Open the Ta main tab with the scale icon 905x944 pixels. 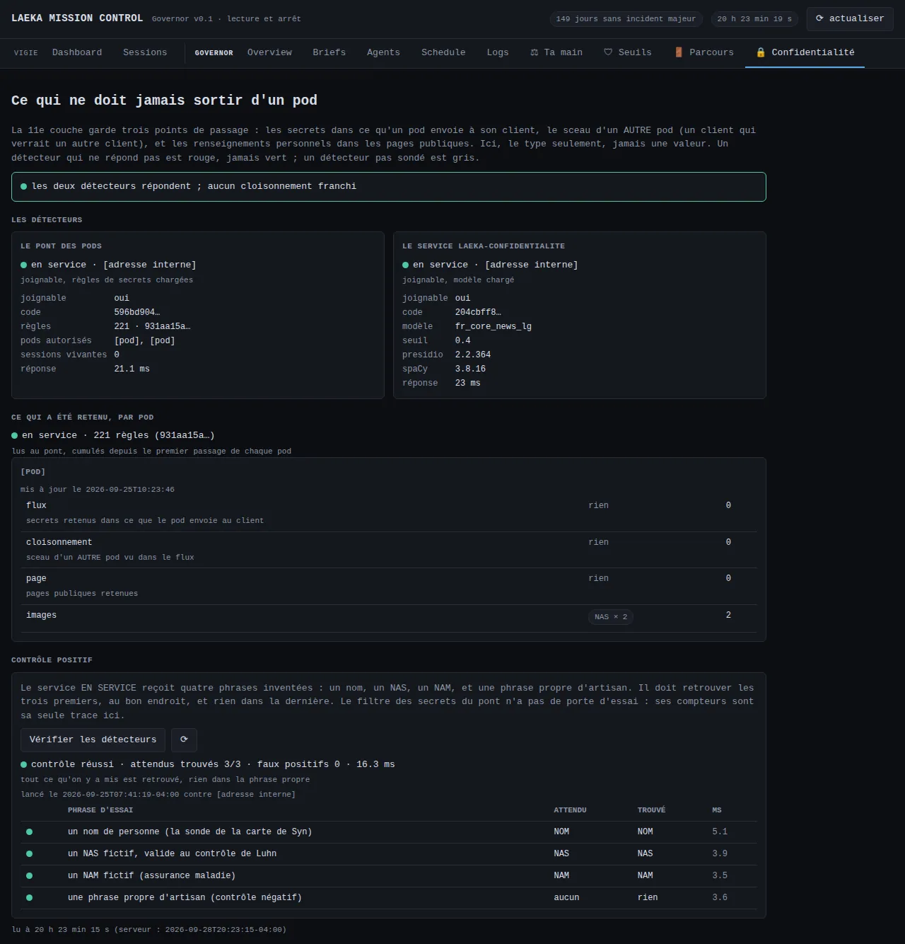pyautogui.click(x=556, y=52)
